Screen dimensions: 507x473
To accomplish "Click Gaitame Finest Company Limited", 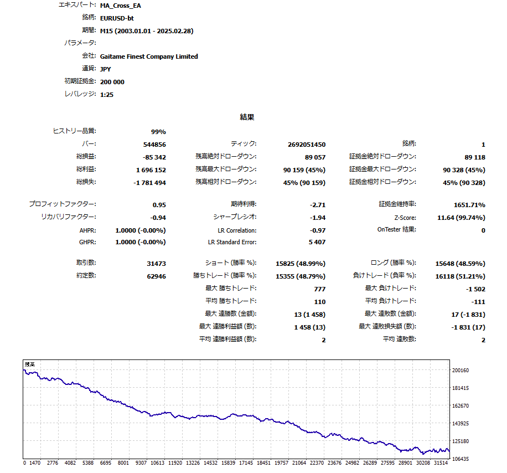I will [149, 56].
